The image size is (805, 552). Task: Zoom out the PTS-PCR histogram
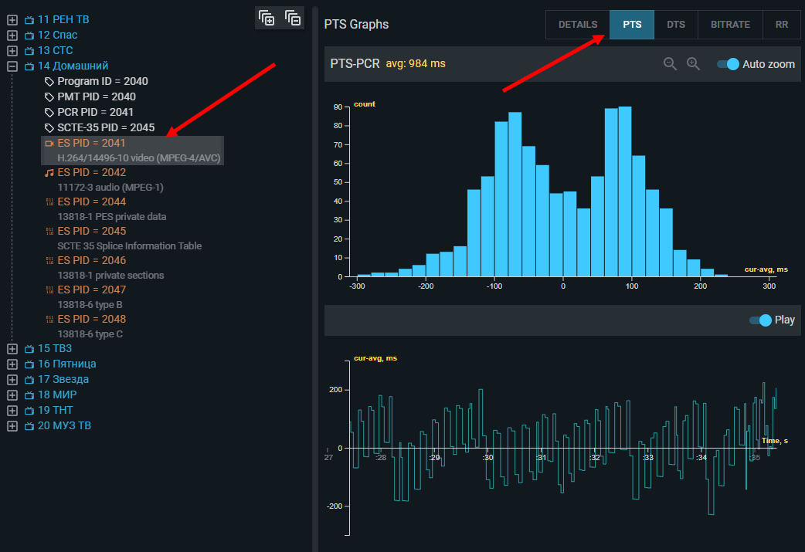pos(671,64)
